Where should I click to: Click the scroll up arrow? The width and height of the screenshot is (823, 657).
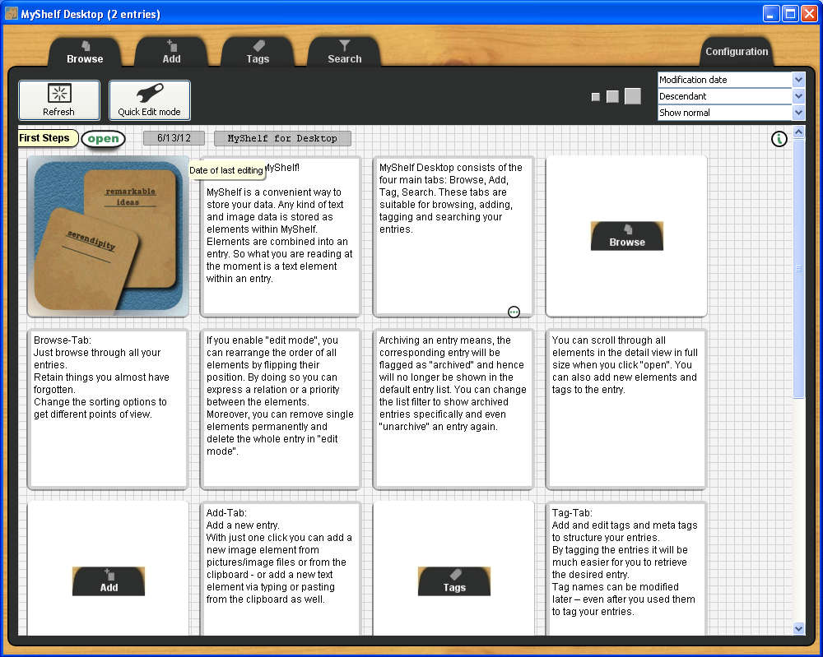pos(799,132)
